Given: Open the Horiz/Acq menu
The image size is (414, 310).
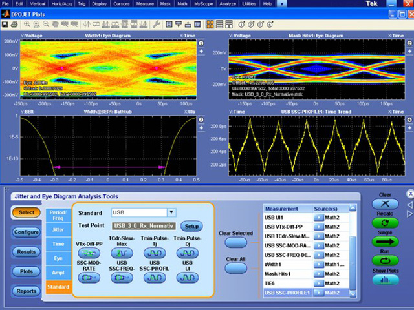Looking at the screenshot, I should click(61, 4).
